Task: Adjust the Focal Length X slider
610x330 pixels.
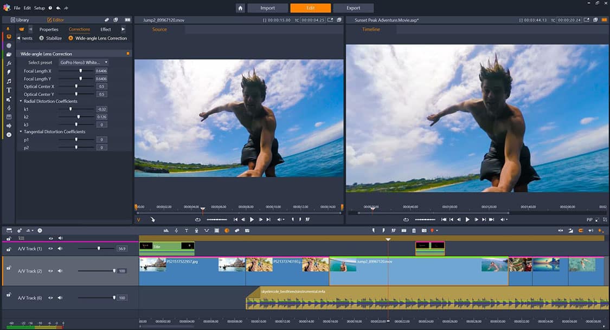Action: tap(81, 71)
